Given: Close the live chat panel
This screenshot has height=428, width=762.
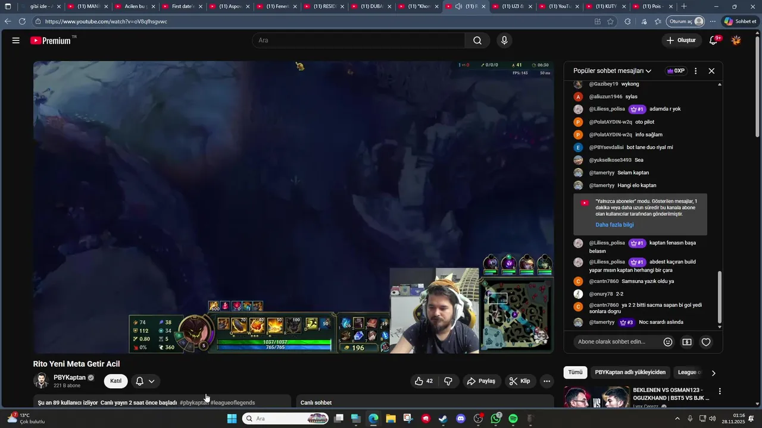Looking at the screenshot, I should tap(711, 71).
